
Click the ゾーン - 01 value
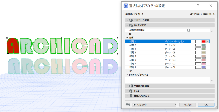[x=170, y=68]
